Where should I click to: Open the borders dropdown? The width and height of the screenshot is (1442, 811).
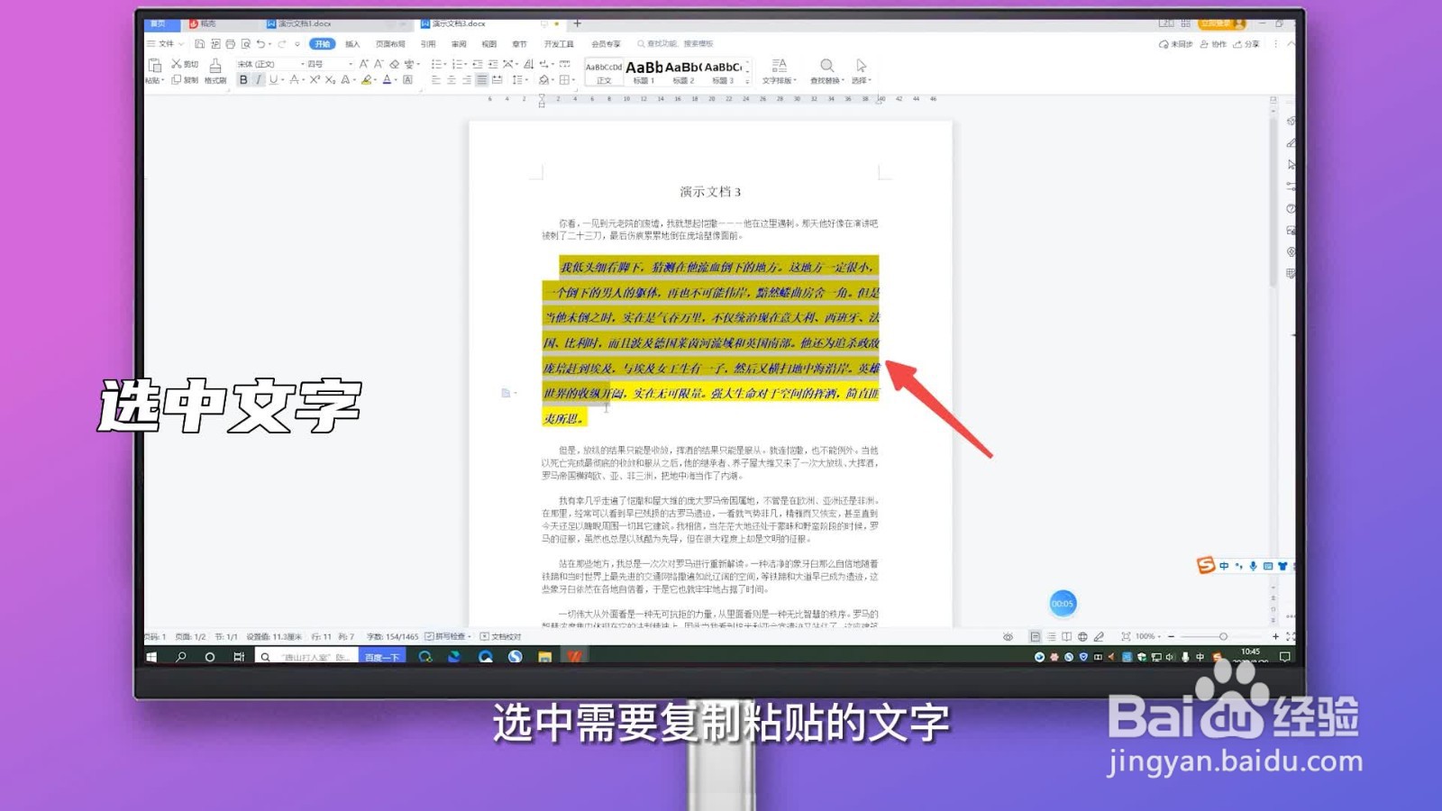pos(573,79)
